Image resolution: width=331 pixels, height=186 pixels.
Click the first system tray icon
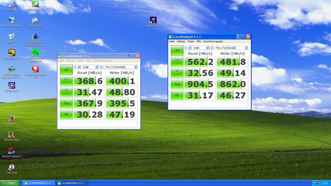[x=315, y=183]
